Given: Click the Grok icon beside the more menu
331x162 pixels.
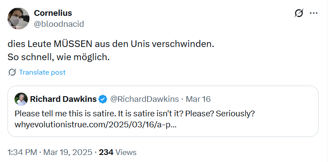Looking at the screenshot, I should click(x=299, y=13).
